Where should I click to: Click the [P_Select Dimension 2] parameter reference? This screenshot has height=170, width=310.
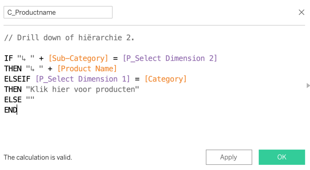tap(170, 58)
